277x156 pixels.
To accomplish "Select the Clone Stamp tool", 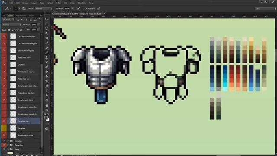I will (47, 58).
